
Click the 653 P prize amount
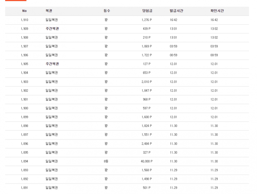[x=147, y=73]
